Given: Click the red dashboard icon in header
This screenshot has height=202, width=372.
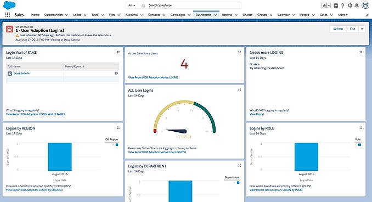Looking at the screenshot, I should [9, 29].
